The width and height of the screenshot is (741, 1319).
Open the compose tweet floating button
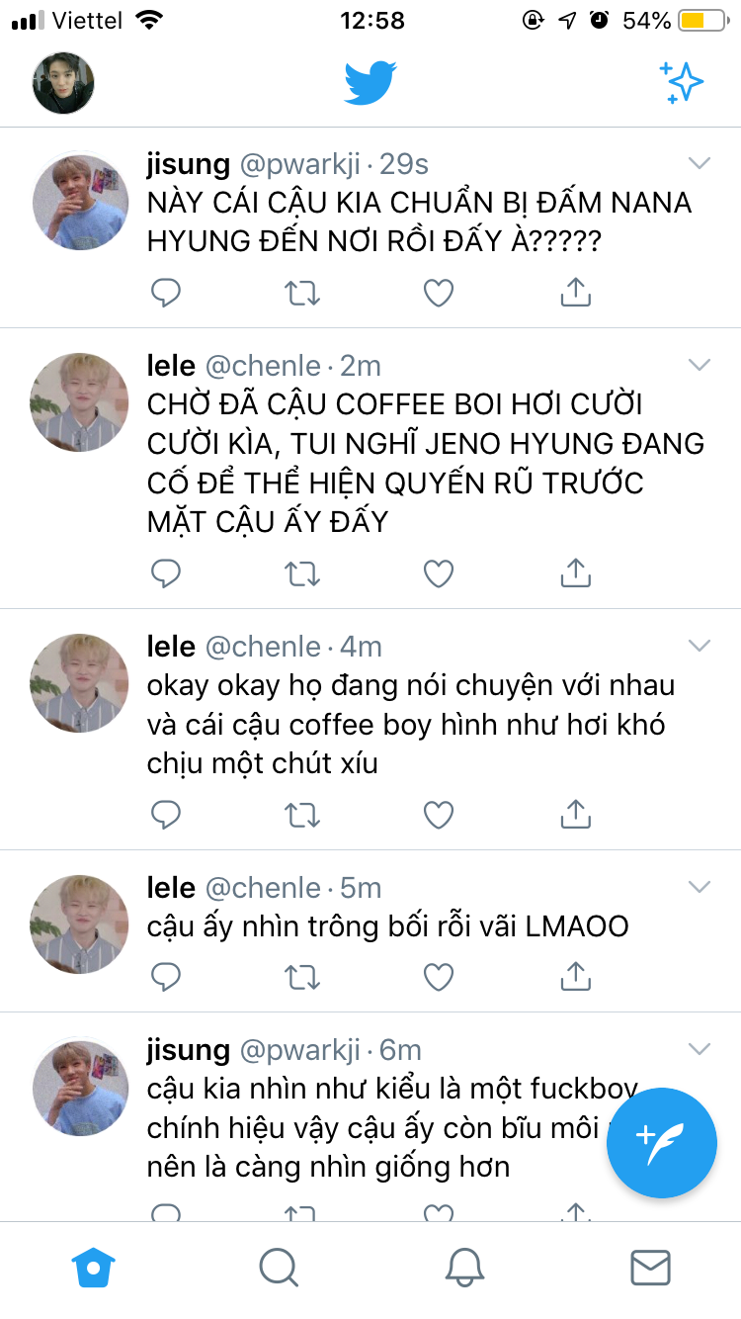(661, 1142)
